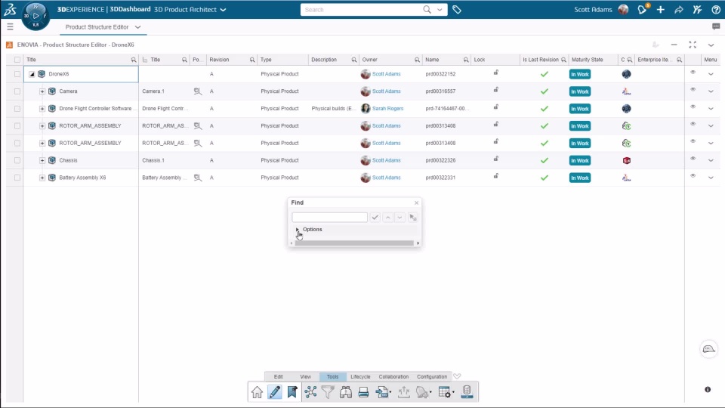Click the collaborative space icon in the Chassis row
The height and width of the screenshot is (408, 725).
coord(627,160)
